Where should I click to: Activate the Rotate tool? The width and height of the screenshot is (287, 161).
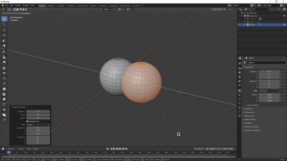click(4, 35)
